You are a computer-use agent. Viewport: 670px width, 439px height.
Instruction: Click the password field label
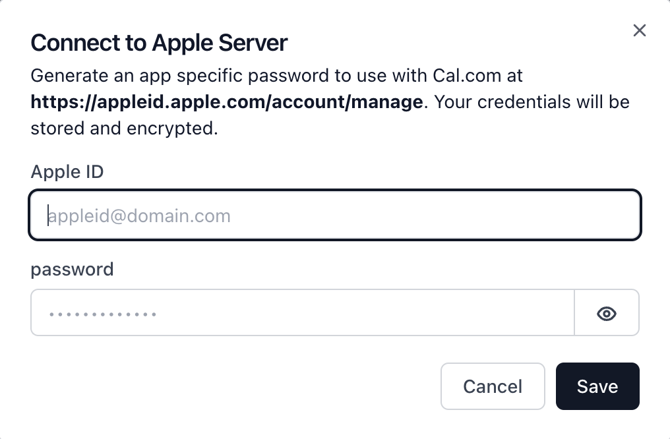coord(73,270)
